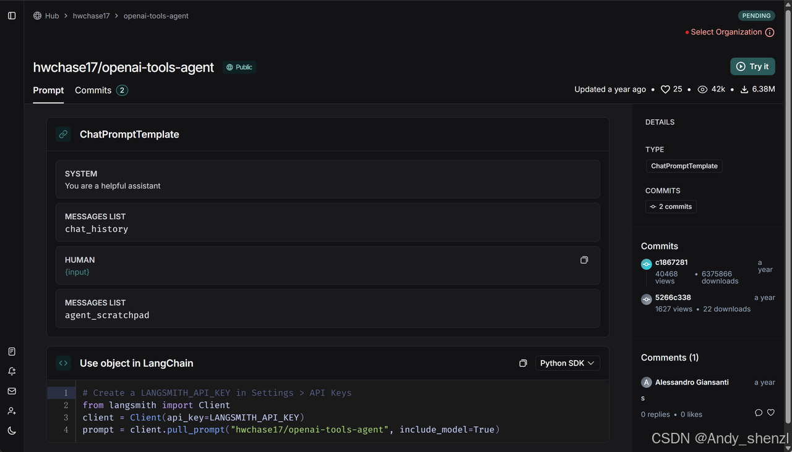The height and width of the screenshot is (452, 792).
Task: Open the documents icon in left sidebar
Action: (12, 351)
